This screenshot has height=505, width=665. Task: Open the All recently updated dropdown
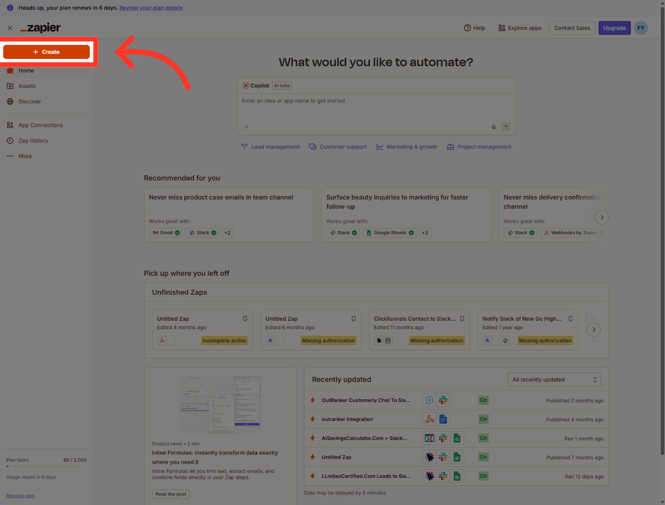[554, 380]
